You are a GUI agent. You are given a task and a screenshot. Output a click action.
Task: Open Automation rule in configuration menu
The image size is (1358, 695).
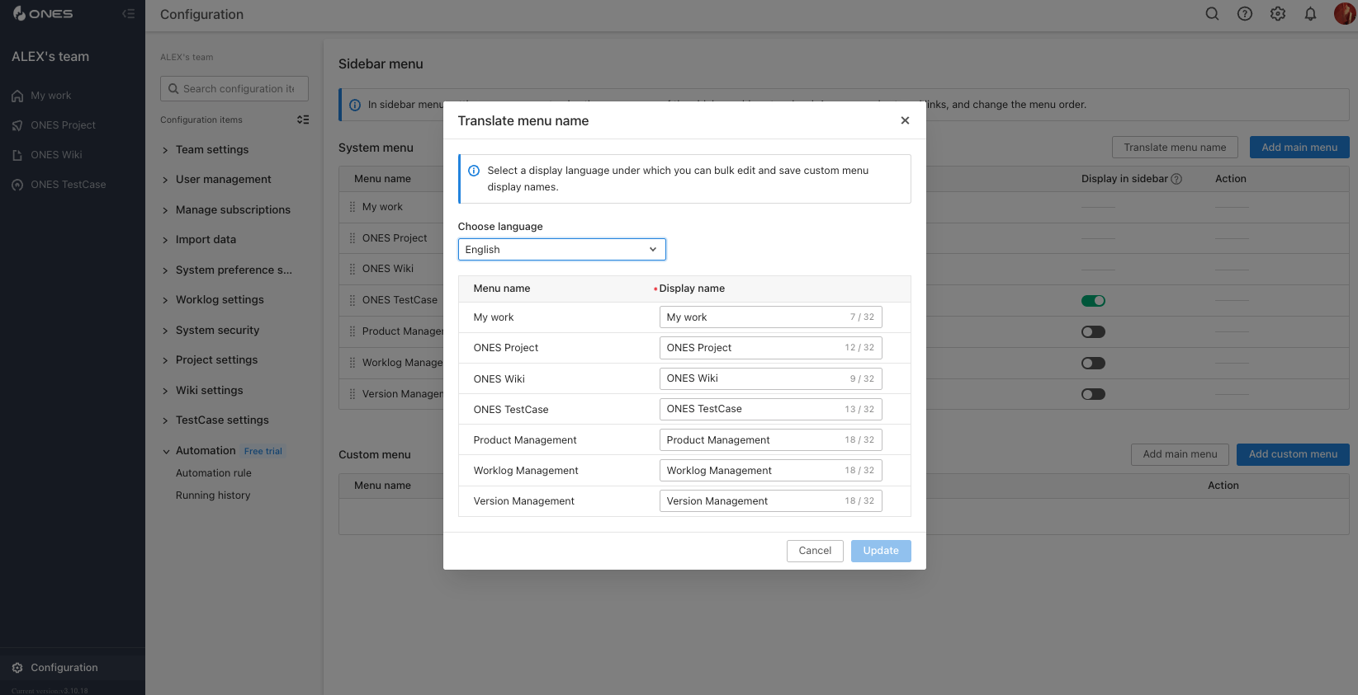click(x=214, y=473)
